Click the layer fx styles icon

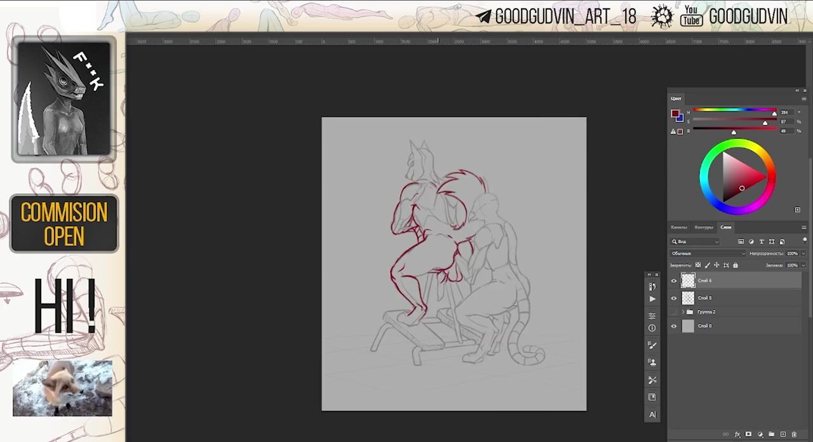[737, 434]
